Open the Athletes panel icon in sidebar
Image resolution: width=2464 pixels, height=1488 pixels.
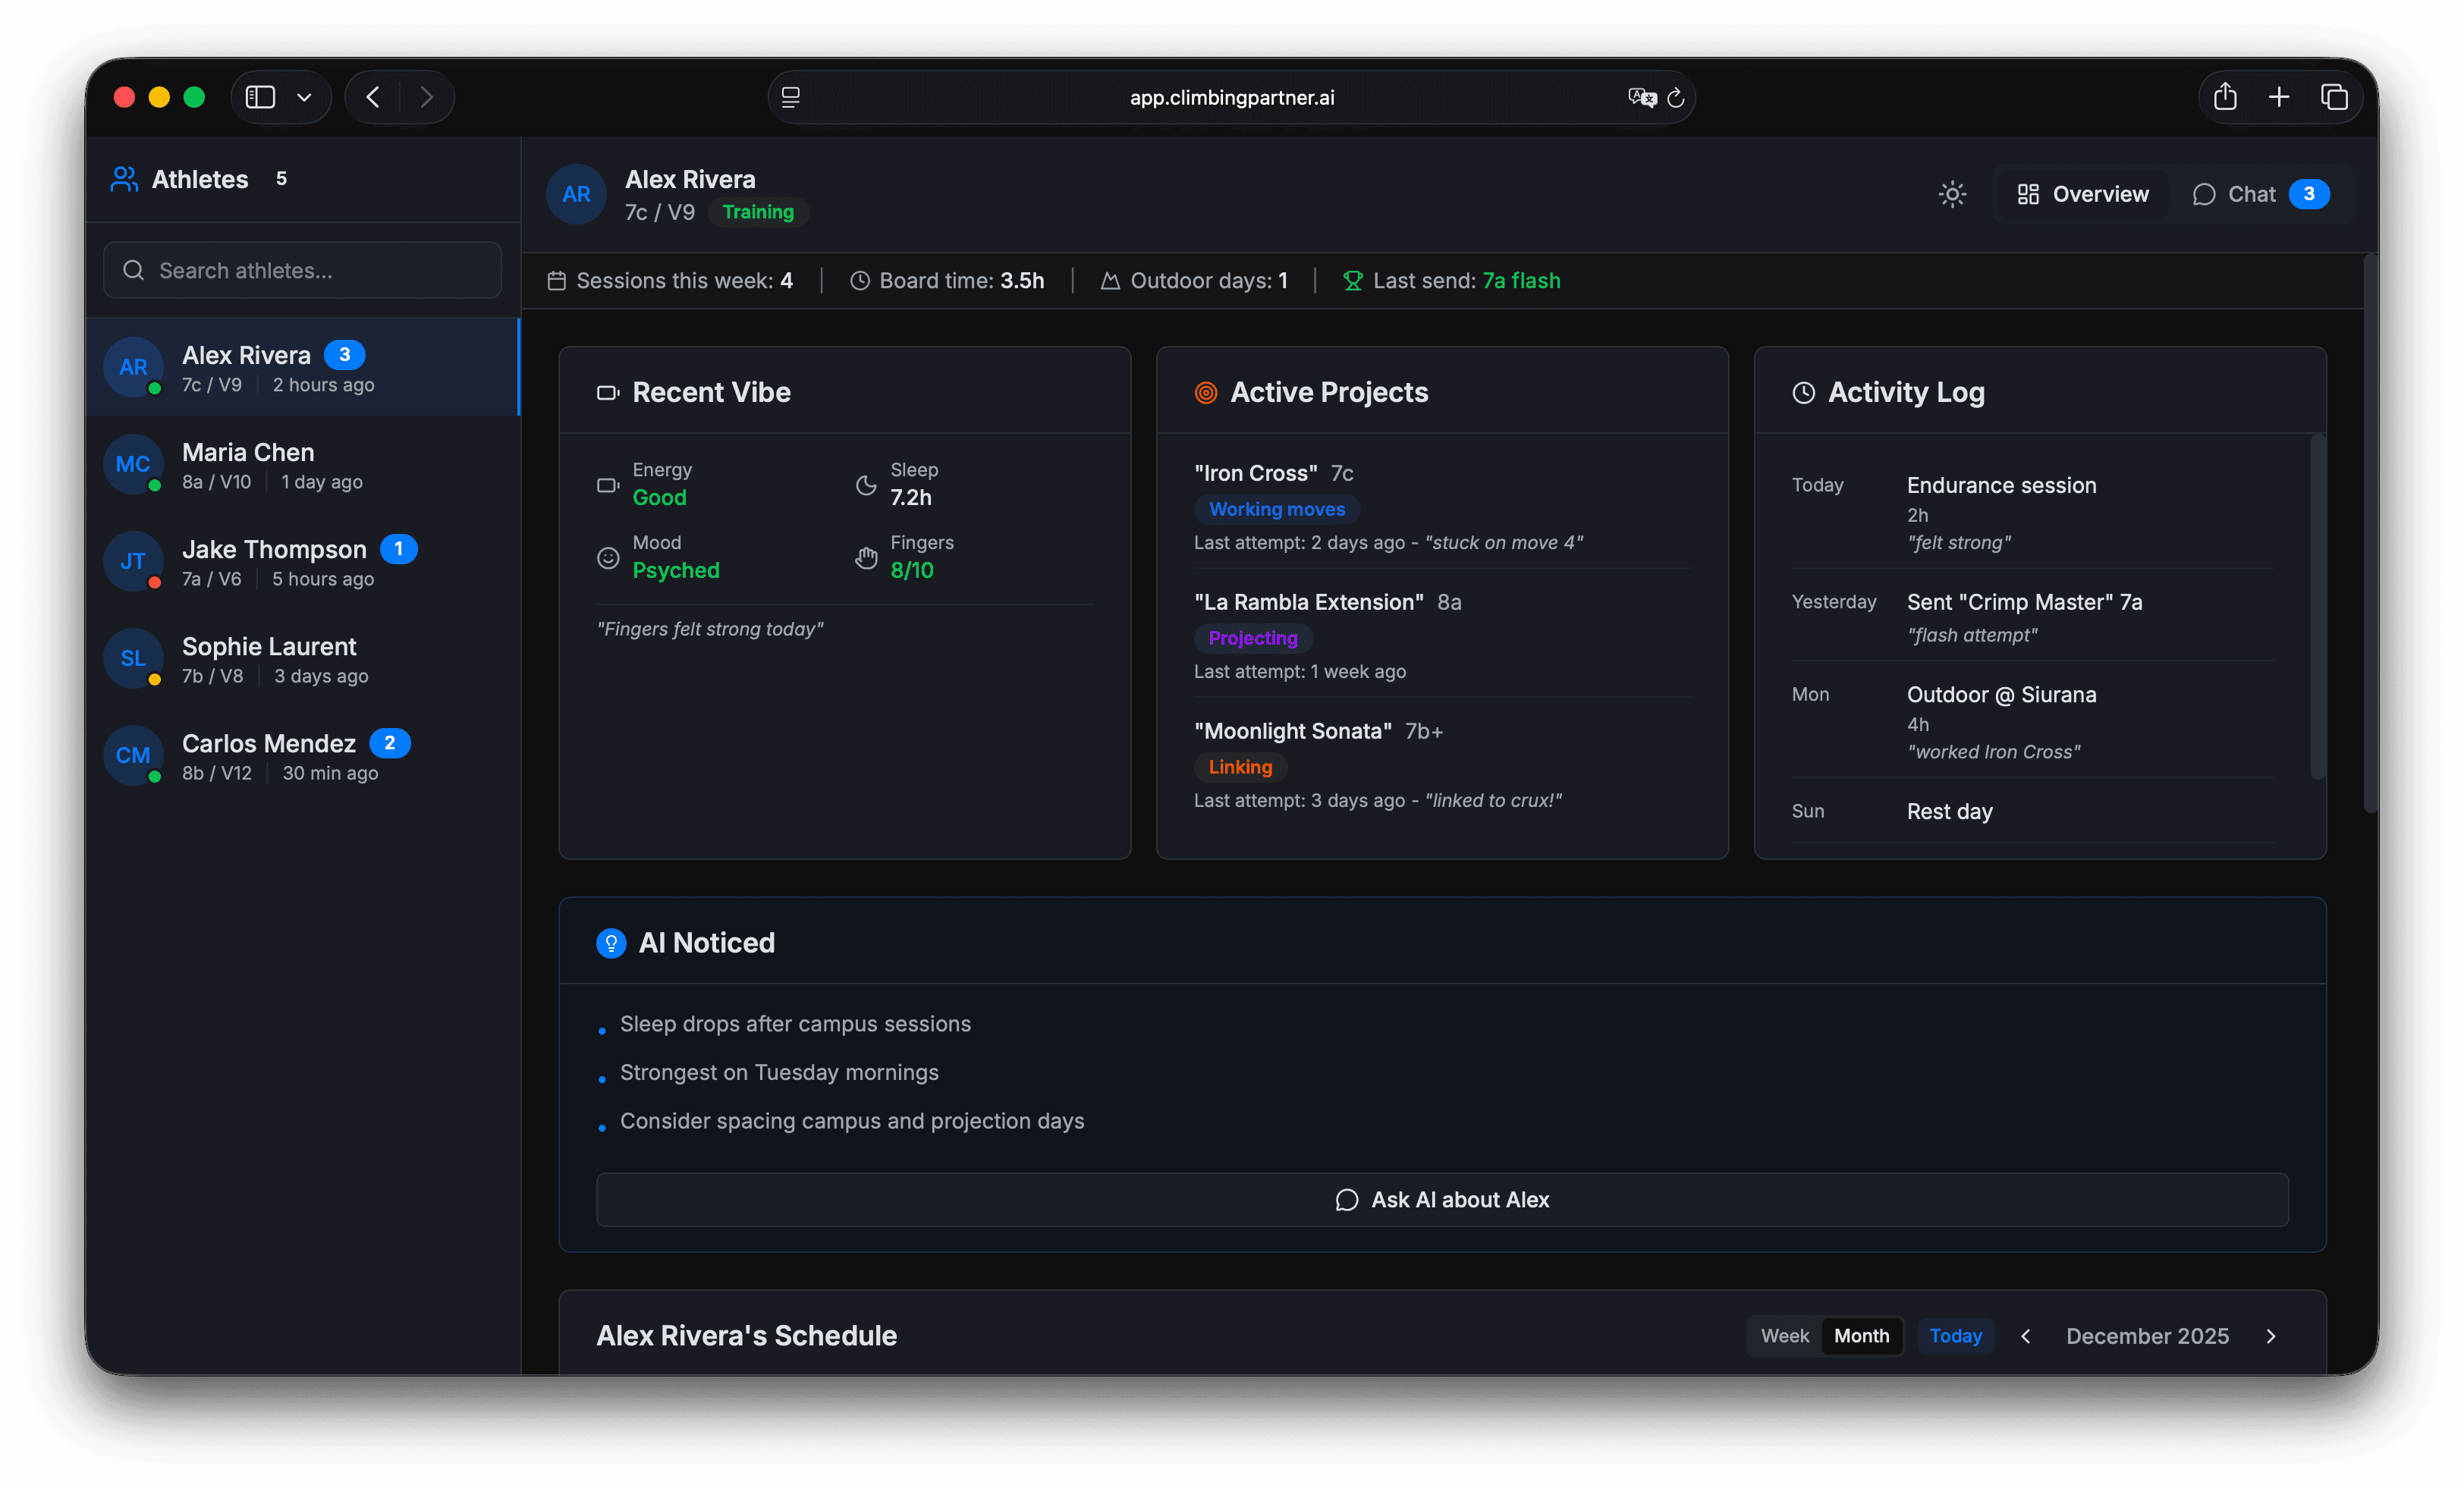point(123,179)
